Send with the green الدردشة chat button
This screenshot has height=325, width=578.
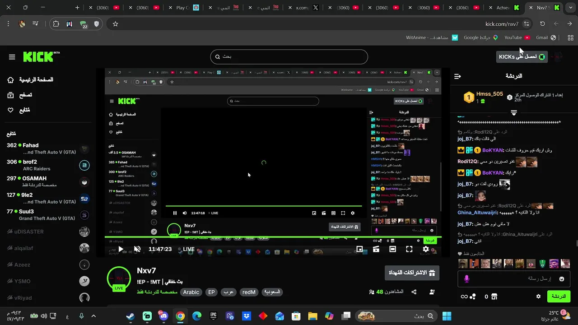pos(559,297)
